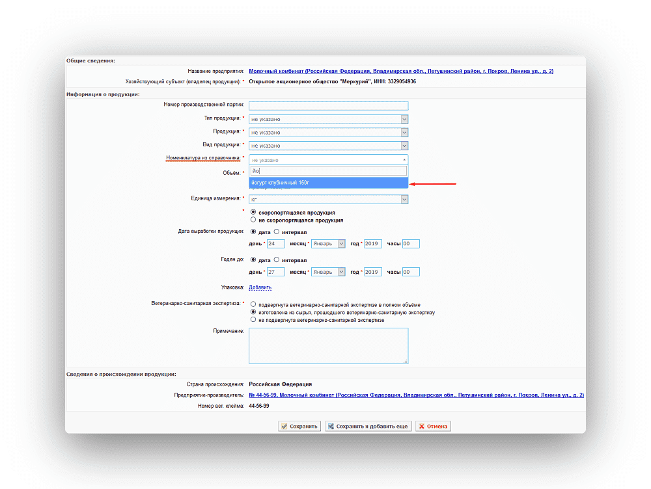
Task: Click the Годен до часы field
Action: 411,272
